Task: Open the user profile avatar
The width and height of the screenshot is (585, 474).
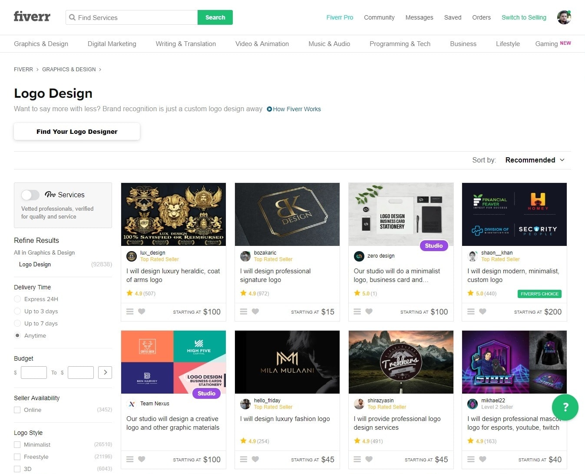Action: click(564, 17)
